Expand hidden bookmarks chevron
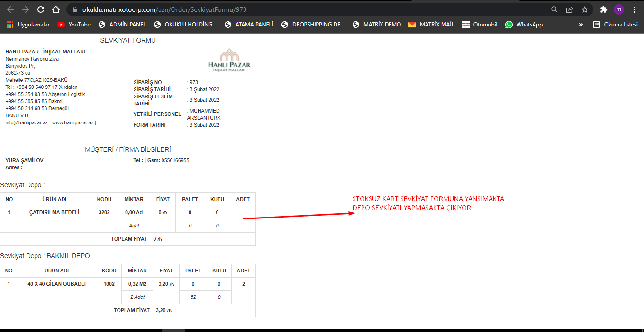 coord(581,25)
